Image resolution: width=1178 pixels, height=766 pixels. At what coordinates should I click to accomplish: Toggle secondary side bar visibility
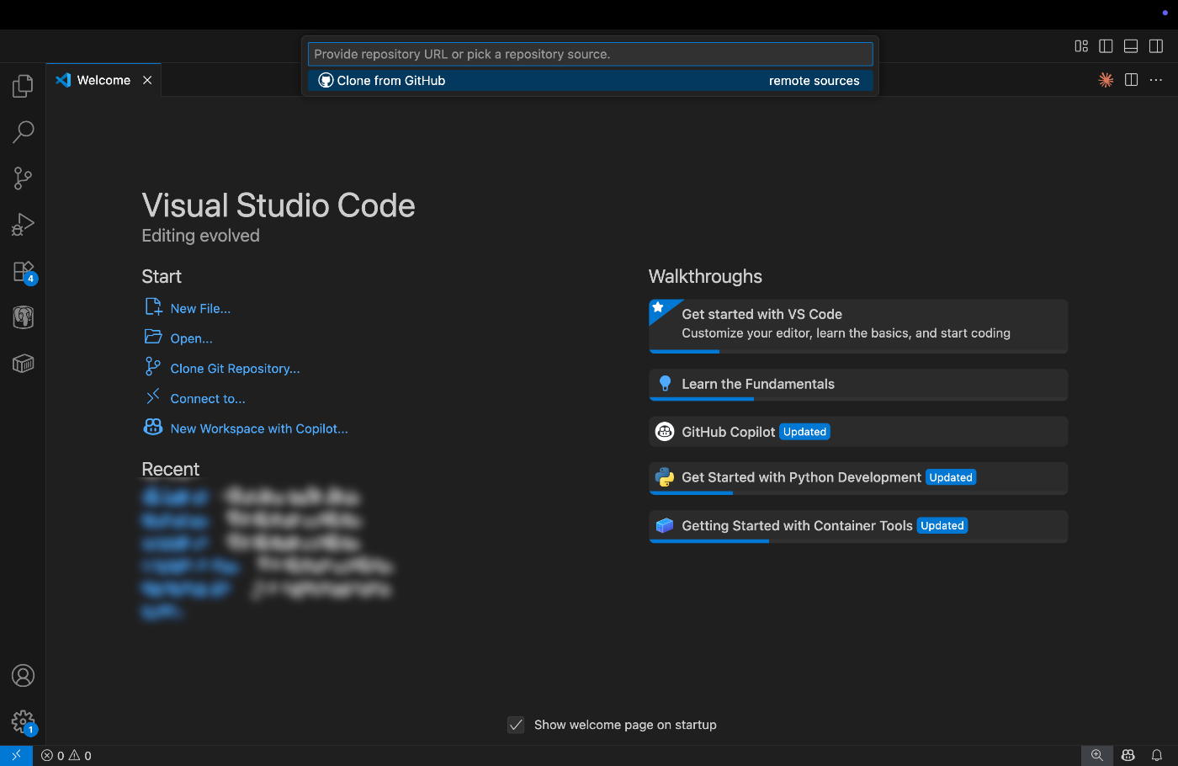tap(1156, 46)
